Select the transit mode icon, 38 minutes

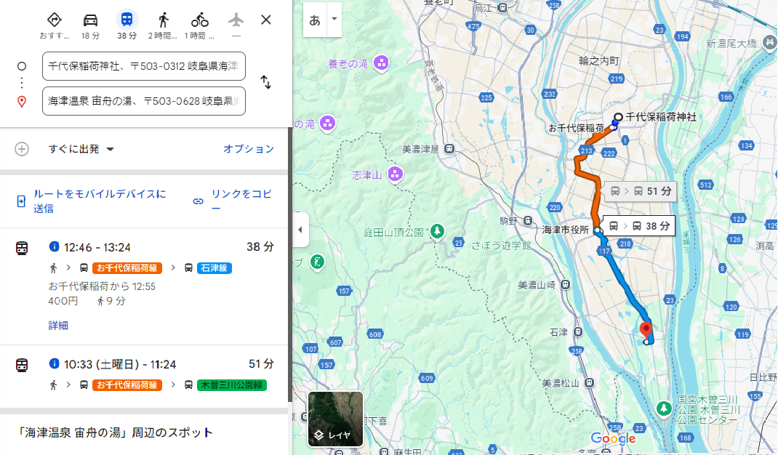(127, 20)
